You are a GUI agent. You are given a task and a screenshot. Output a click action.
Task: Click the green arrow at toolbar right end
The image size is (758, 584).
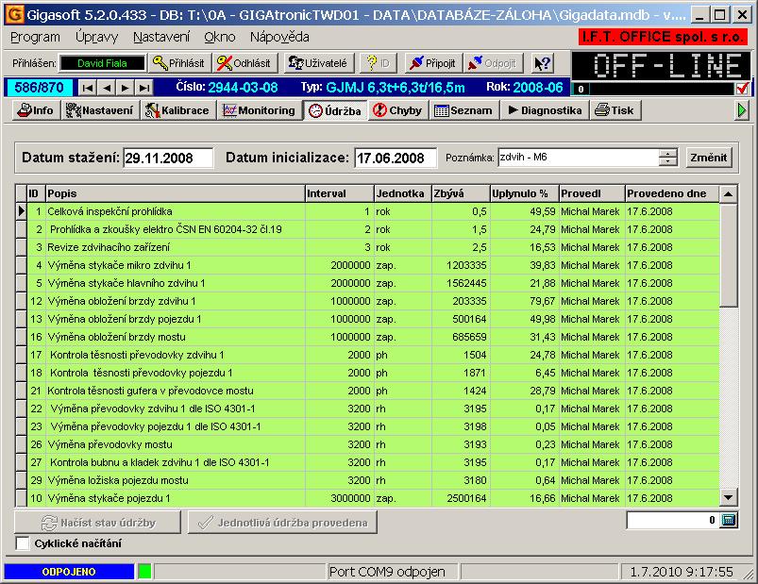pos(743,110)
